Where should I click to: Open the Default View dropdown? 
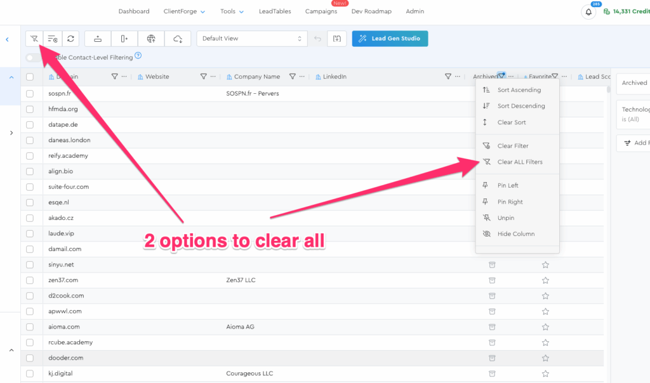click(252, 39)
